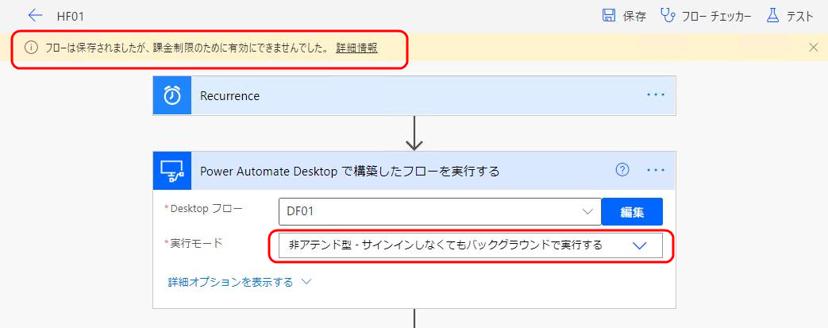This screenshot has width=828, height=328.
Task: Click the info icon in the warning banner
Action: [x=31, y=48]
